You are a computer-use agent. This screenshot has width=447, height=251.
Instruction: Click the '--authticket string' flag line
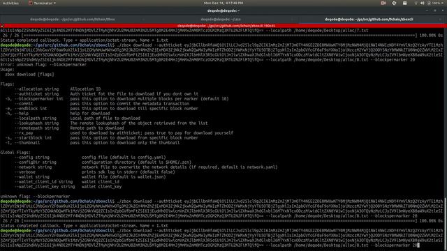pos(106,94)
